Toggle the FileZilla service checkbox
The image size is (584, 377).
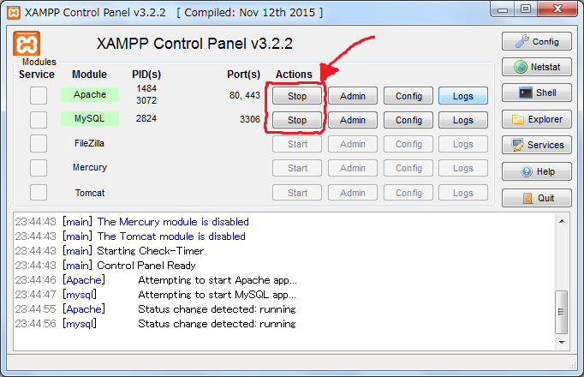coord(39,144)
